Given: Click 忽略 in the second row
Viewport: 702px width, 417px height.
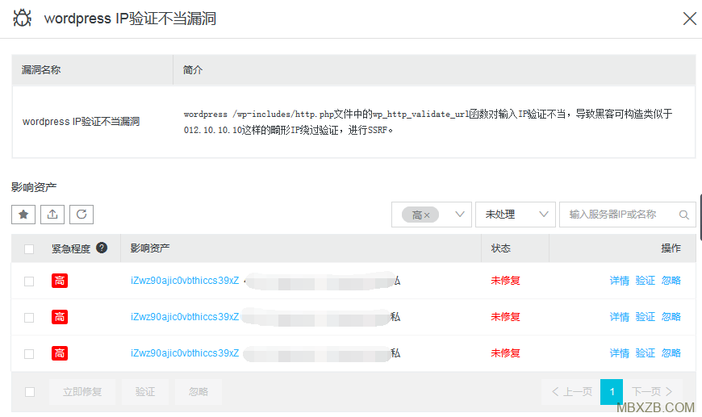Looking at the screenshot, I should (x=671, y=317).
